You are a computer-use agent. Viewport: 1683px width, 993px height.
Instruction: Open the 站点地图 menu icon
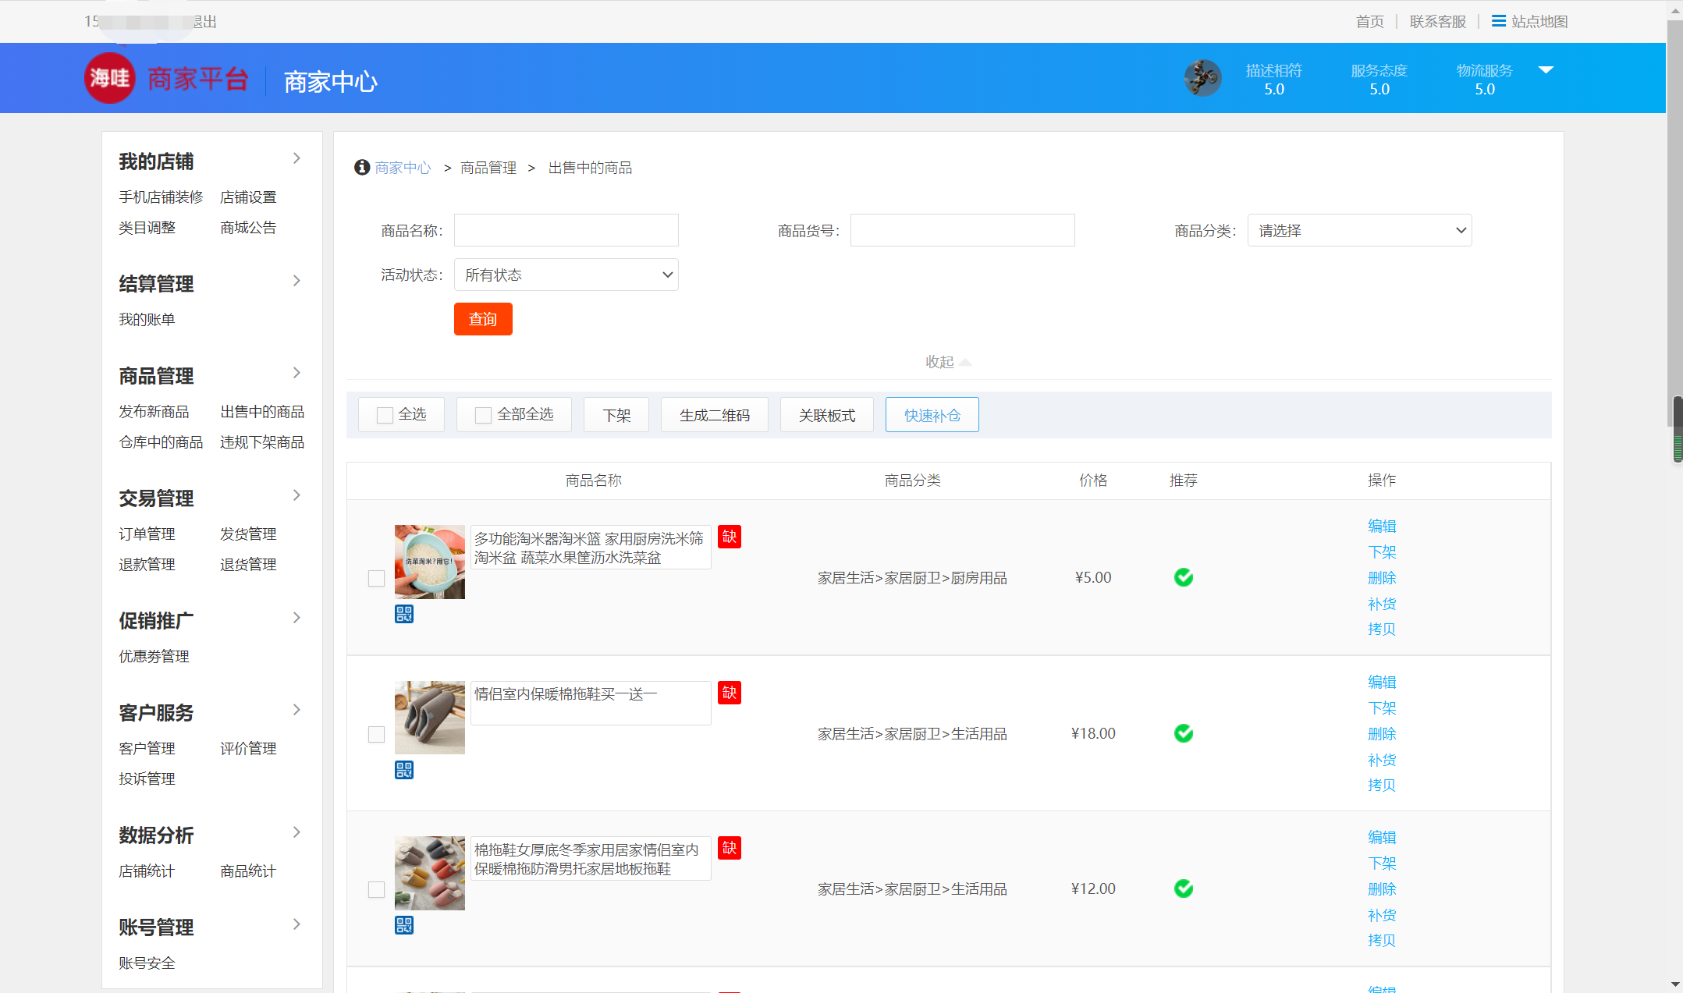1498,21
